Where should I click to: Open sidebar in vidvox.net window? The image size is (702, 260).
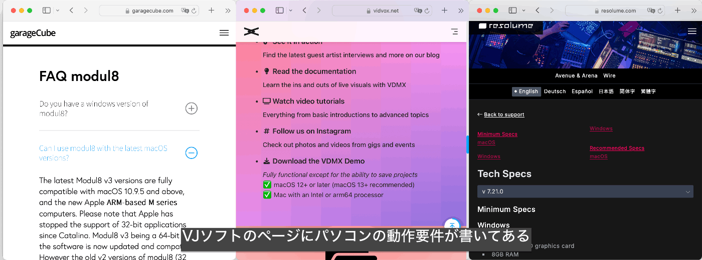coord(279,10)
